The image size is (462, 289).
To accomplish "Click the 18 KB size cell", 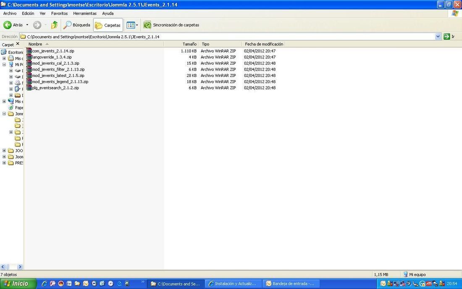I will [x=192, y=81].
